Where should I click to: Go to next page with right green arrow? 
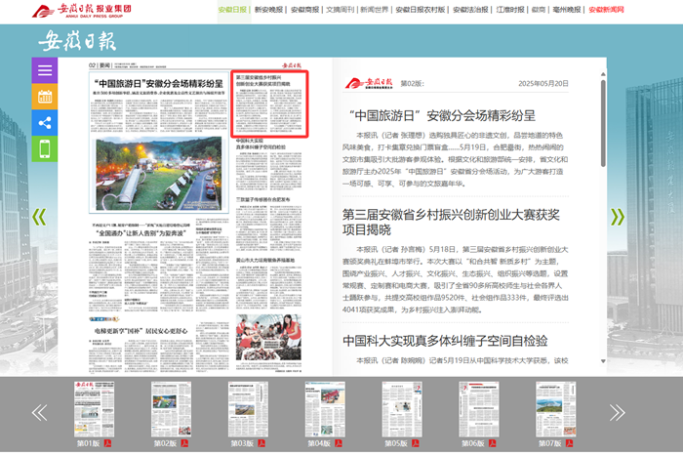coord(617,217)
